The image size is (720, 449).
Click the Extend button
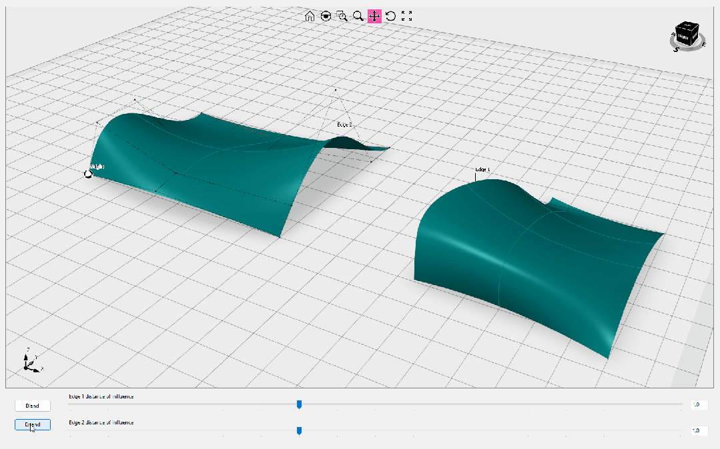click(x=33, y=425)
